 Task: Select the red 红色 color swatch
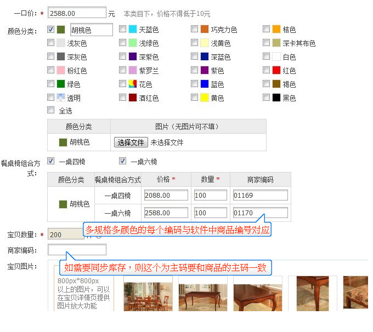point(276,70)
